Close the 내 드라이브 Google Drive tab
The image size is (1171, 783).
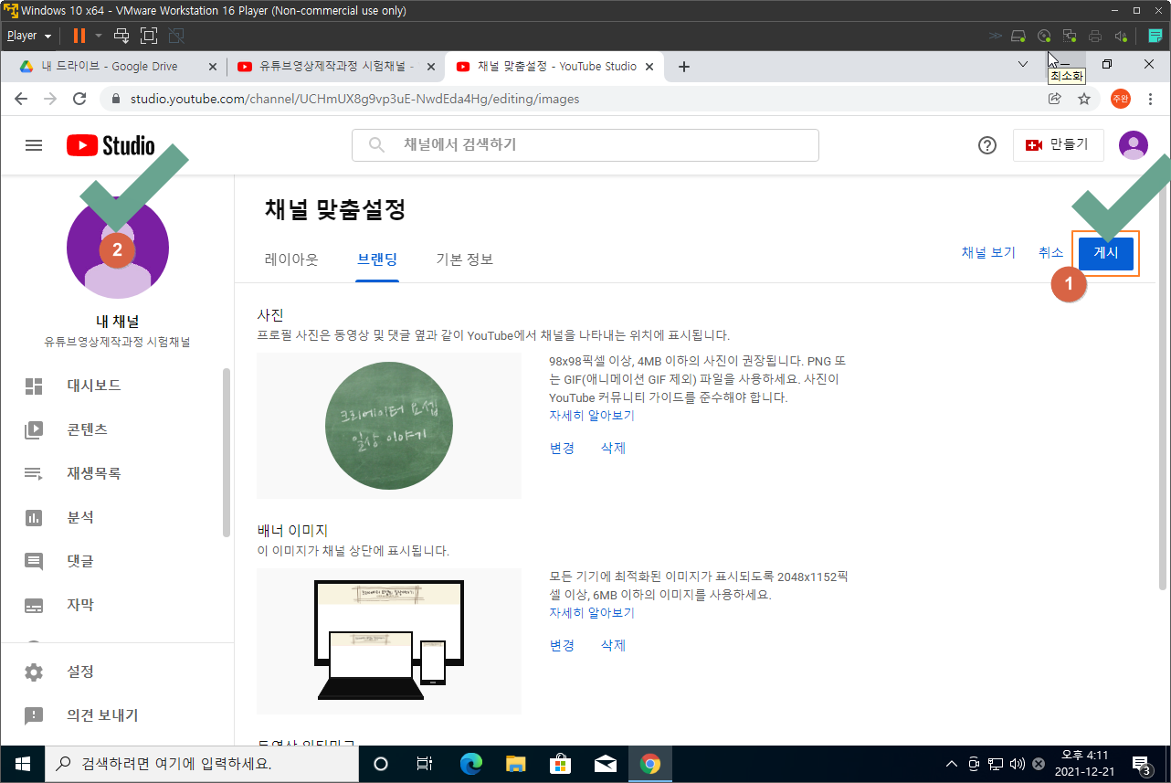coord(213,67)
